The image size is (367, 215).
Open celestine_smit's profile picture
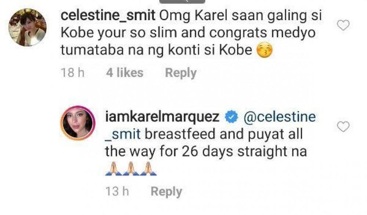point(28,27)
